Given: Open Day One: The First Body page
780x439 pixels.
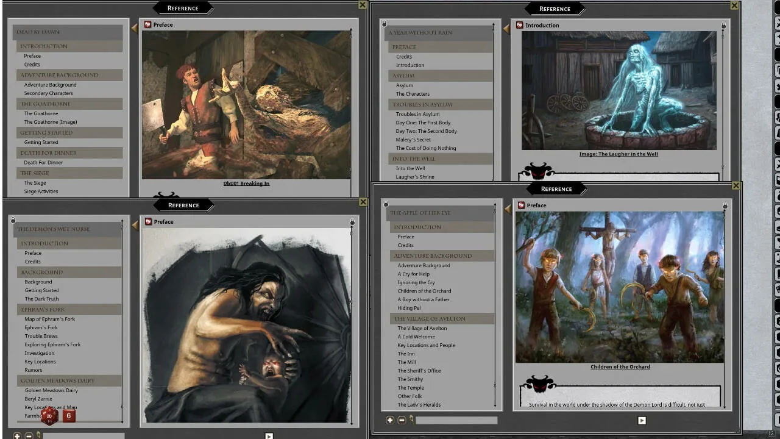Looking at the screenshot, I should (423, 123).
